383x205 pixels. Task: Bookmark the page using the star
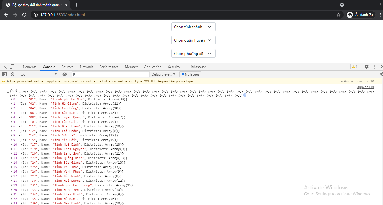click(338, 14)
